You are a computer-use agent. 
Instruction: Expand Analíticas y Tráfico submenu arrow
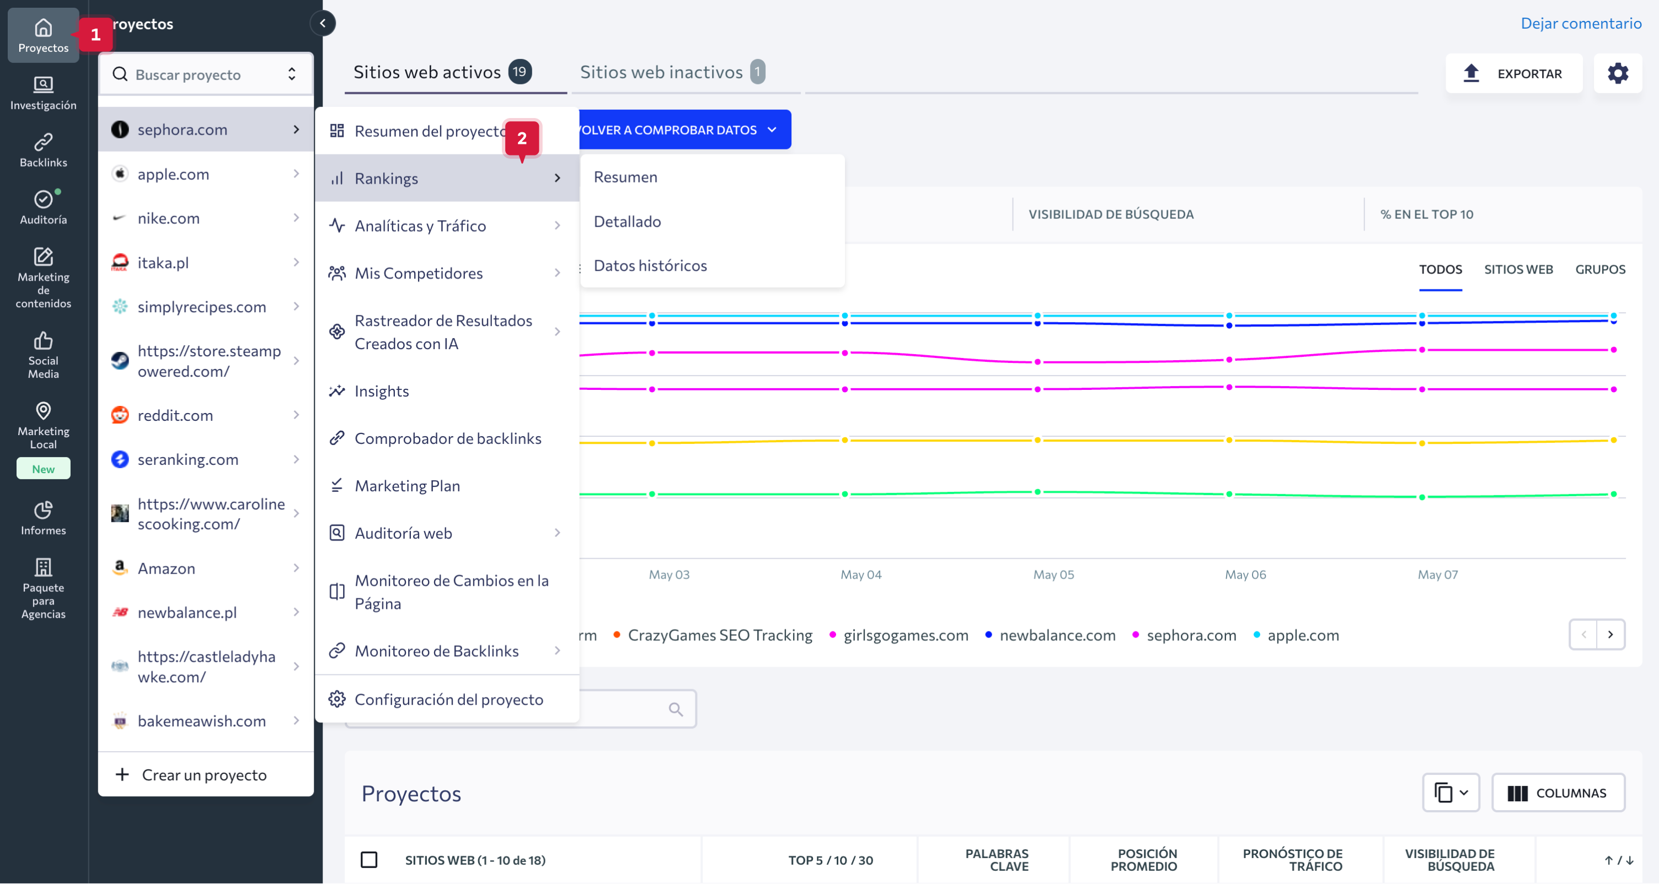[557, 226]
